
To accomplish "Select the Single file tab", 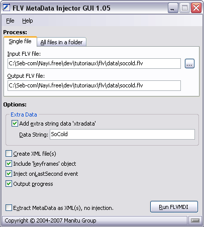I will tap(20, 41).
